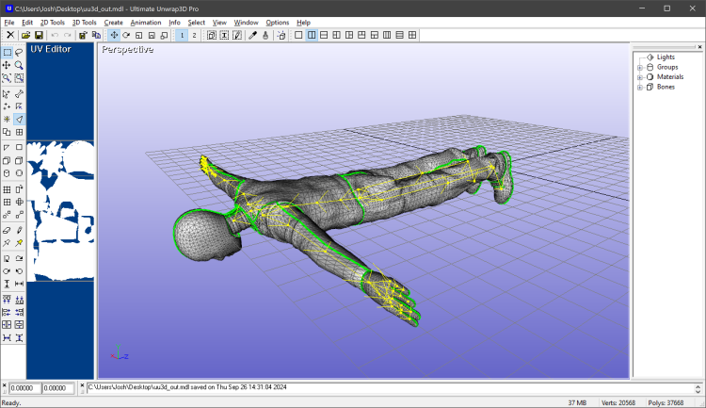Switch to two-row viewport layout
Viewport: 706px width, 408px height.
[324, 35]
